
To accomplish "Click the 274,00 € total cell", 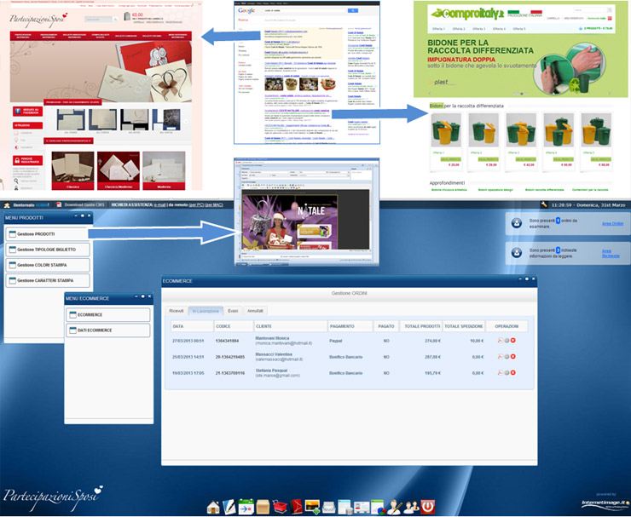I will pyautogui.click(x=432, y=341).
